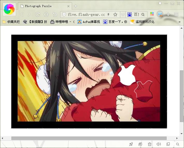Open the AcFun bookmark link

pyautogui.click(x=89, y=22)
